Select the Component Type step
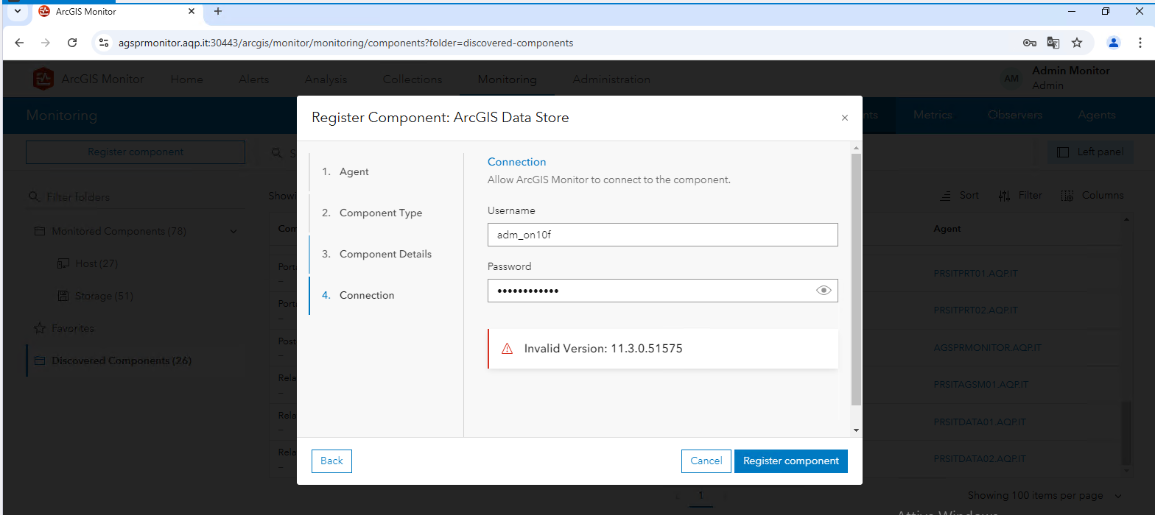 (380, 213)
